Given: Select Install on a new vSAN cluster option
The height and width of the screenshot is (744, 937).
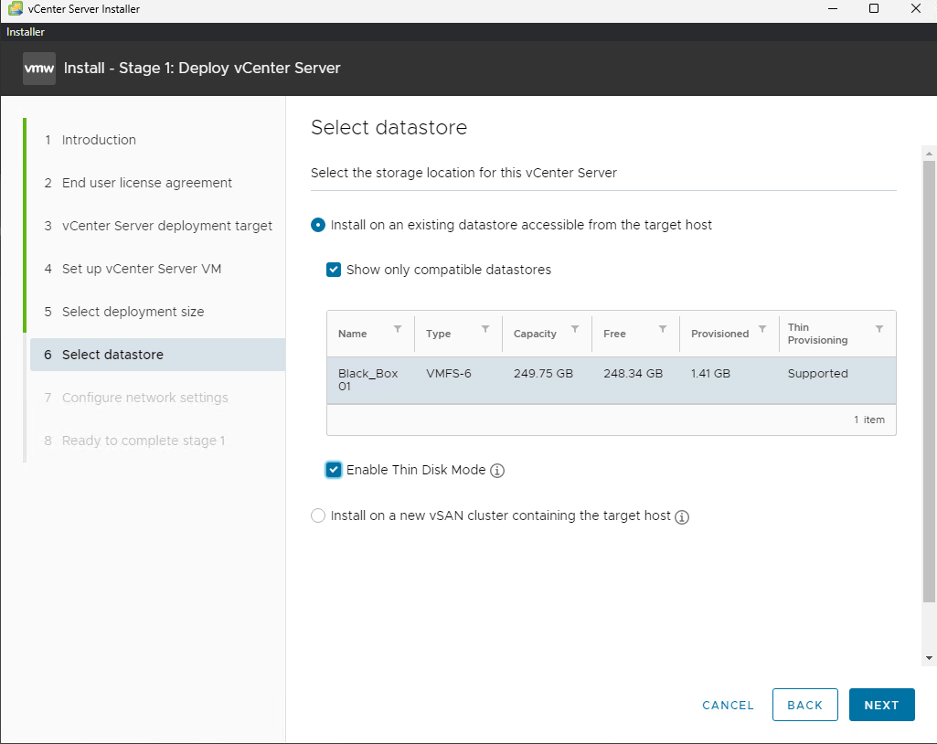Looking at the screenshot, I should pos(318,515).
